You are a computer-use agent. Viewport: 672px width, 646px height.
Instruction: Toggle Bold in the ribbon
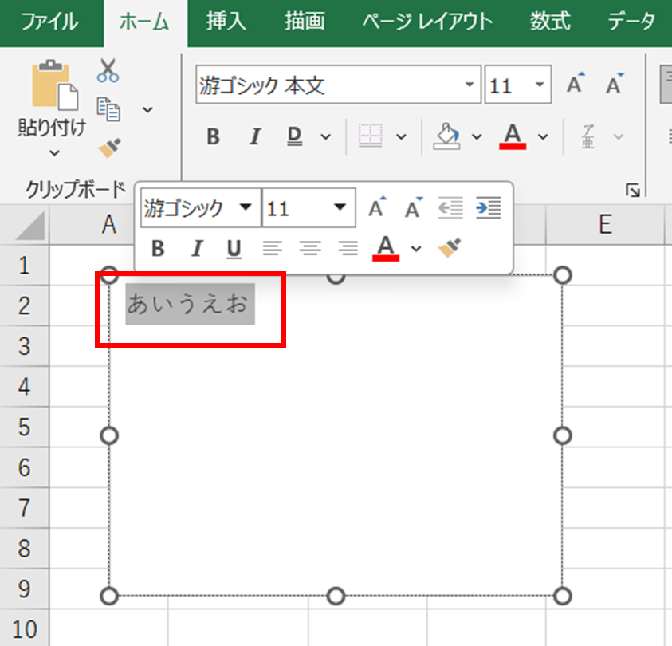click(213, 136)
